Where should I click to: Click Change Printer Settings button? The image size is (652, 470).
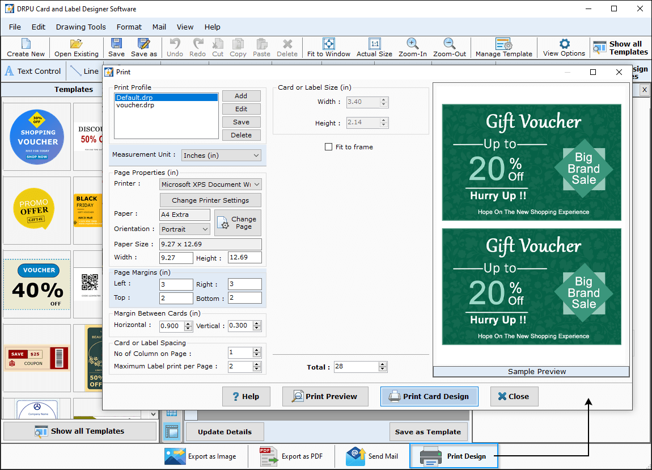click(x=210, y=200)
